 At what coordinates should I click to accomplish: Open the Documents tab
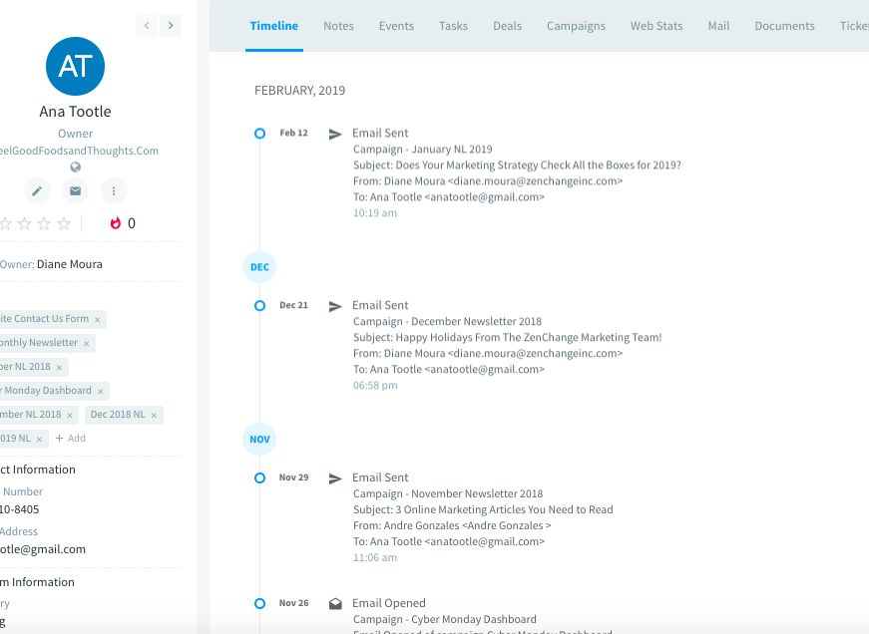[785, 26]
